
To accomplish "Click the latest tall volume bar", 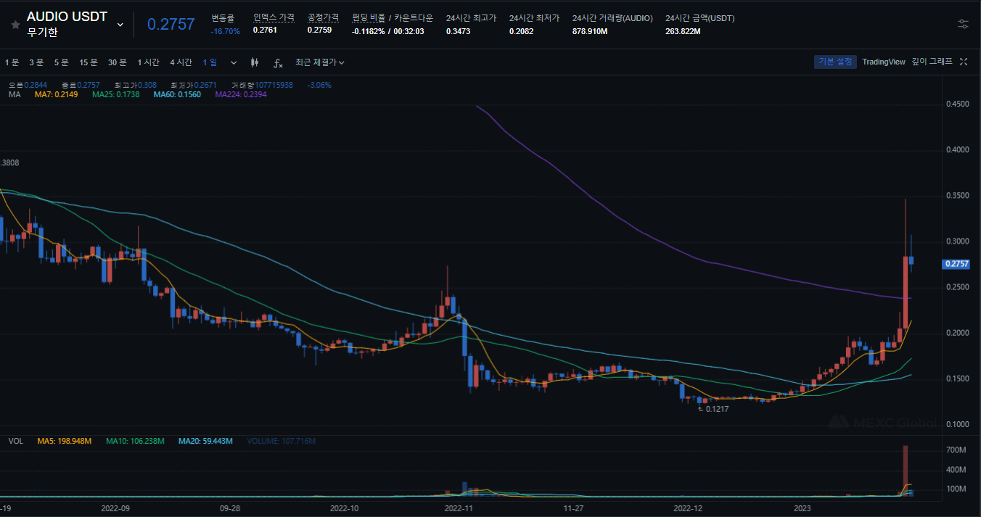I will pos(906,471).
